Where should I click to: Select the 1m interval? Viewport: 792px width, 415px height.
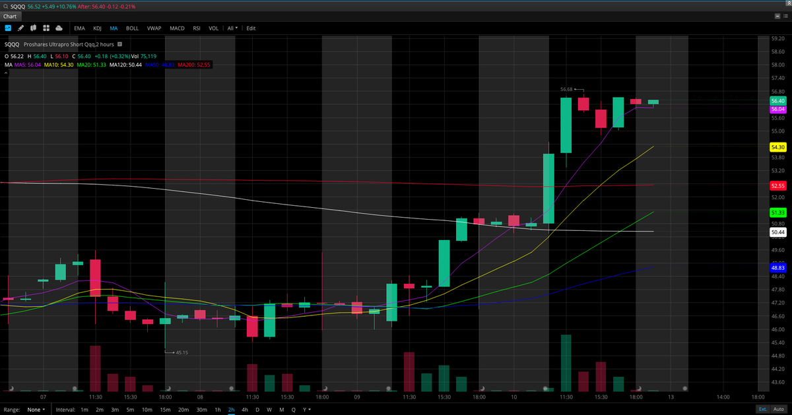coord(84,410)
